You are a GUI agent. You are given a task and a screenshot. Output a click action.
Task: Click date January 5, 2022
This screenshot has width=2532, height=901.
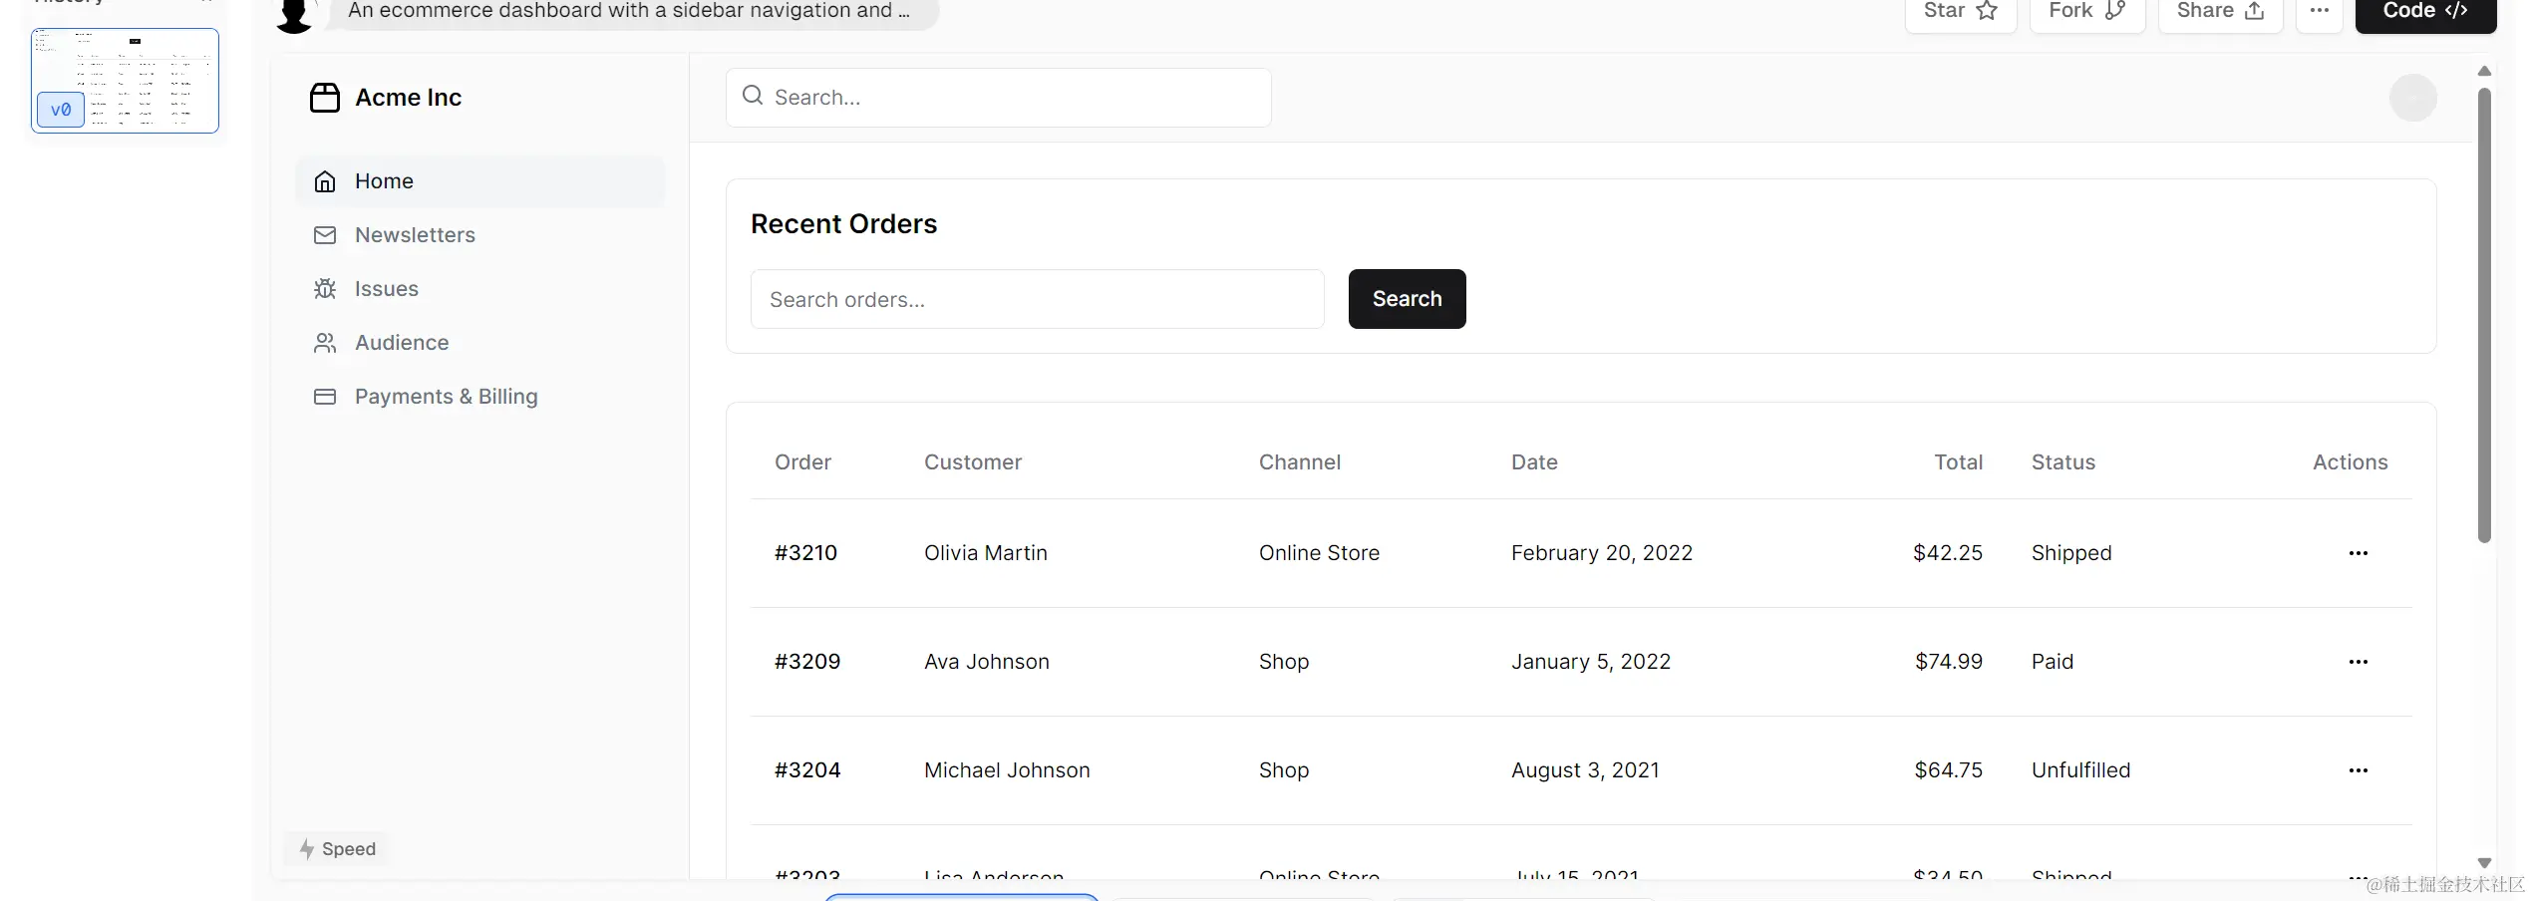point(1591,662)
